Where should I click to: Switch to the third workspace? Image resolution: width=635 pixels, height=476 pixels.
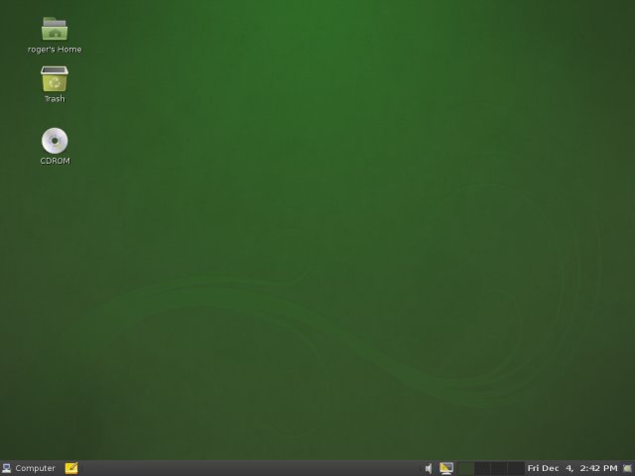499,469
